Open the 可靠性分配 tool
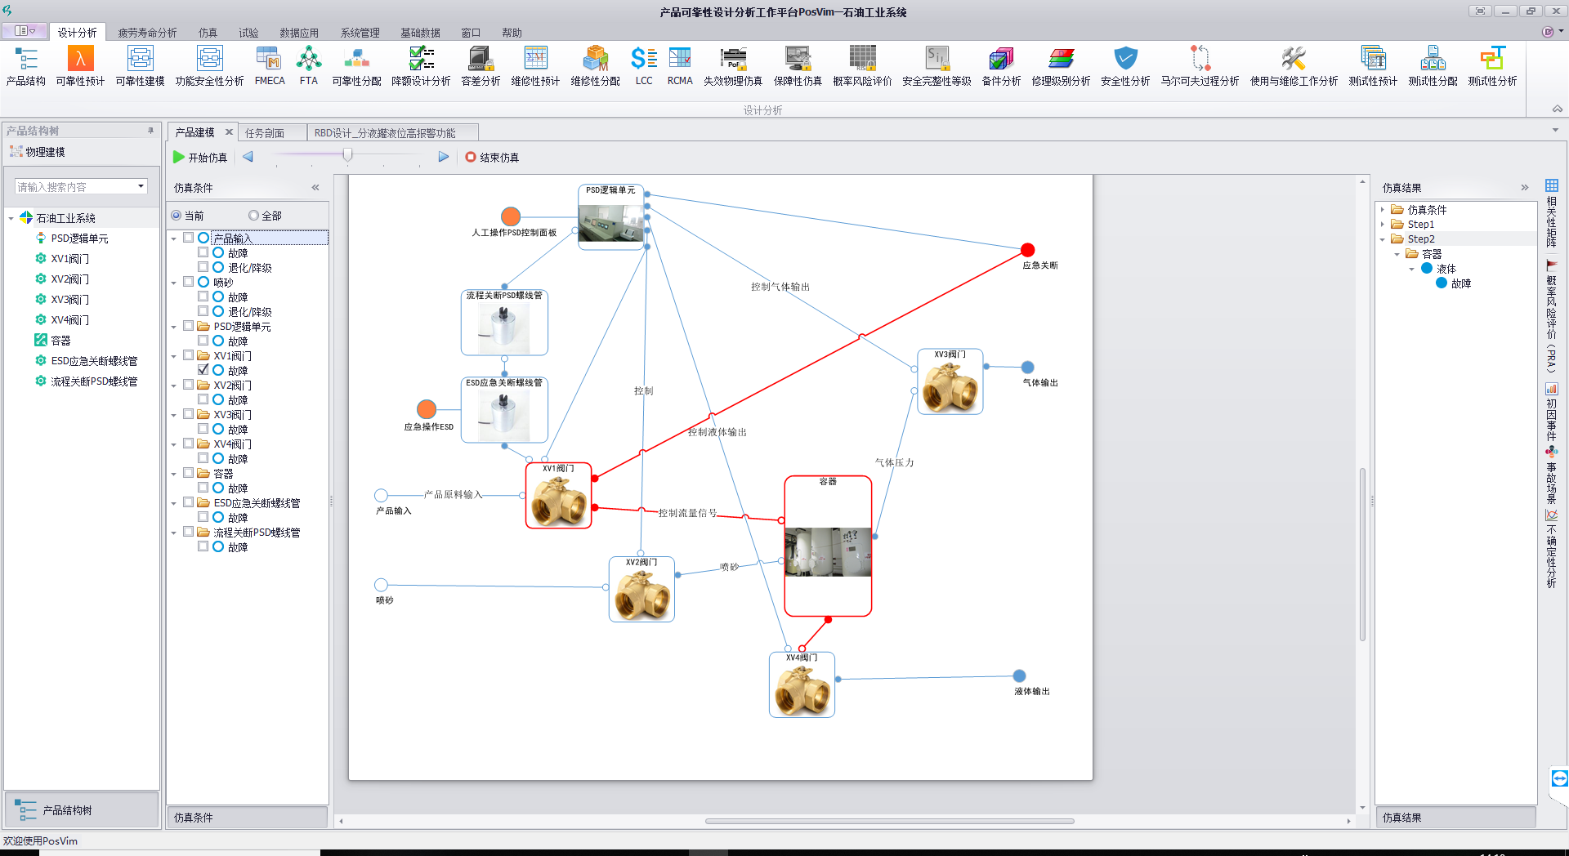The height and width of the screenshot is (856, 1569). point(356,66)
